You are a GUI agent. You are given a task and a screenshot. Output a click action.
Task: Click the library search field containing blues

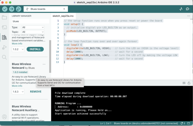[30, 21]
